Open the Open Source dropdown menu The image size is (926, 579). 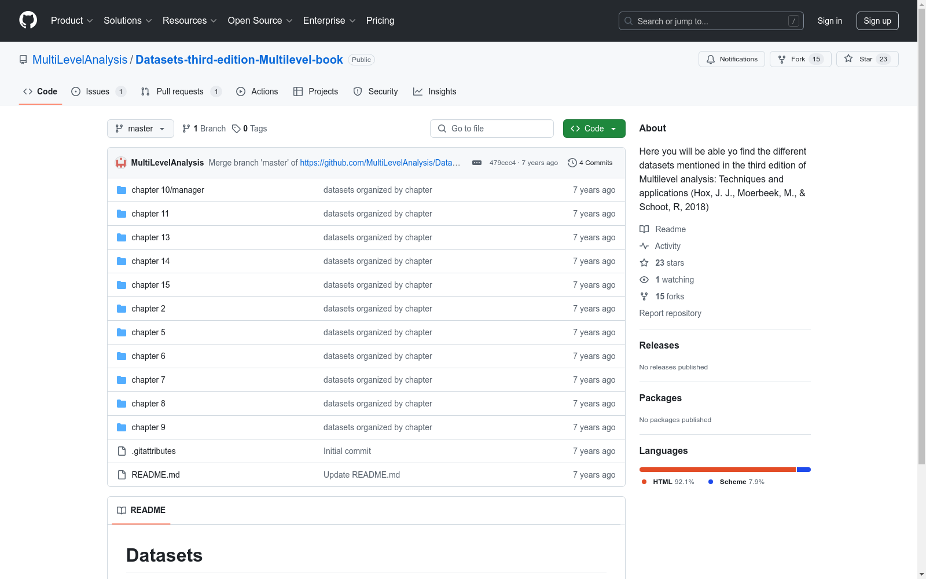tap(260, 20)
